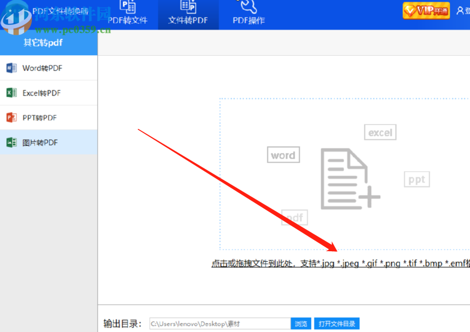Image resolution: width=470 pixels, height=332 pixels.
Task: Click the 浏览 browse button
Action: pyautogui.click(x=300, y=323)
